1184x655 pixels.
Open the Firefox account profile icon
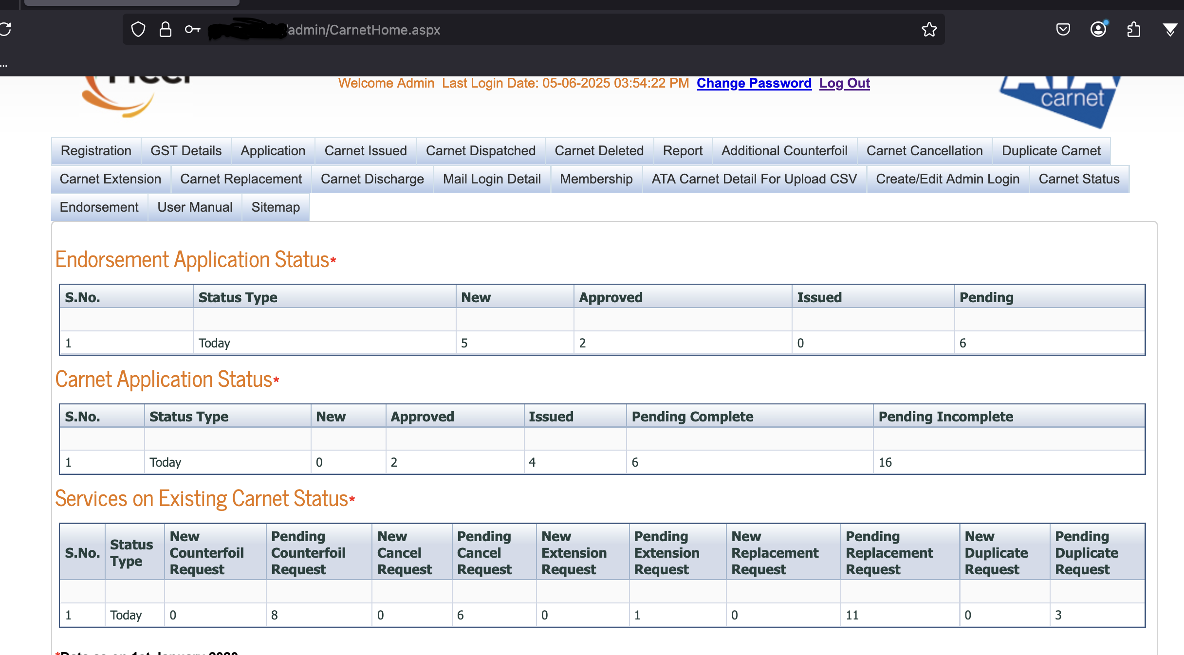pos(1098,29)
